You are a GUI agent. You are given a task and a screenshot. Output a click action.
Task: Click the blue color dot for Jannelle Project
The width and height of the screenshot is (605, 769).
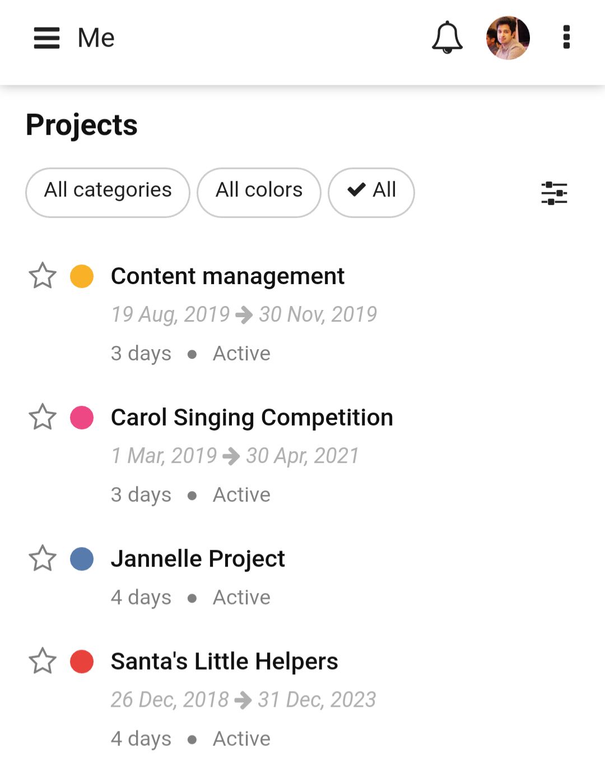click(82, 559)
